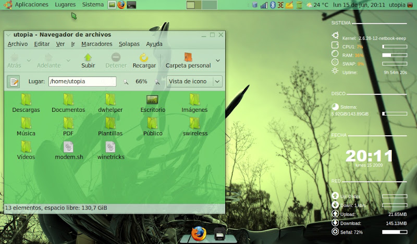The height and width of the screenshot is (244, 417).
Task: Open the Archivo menu
Action: click(x=18, y=44)
